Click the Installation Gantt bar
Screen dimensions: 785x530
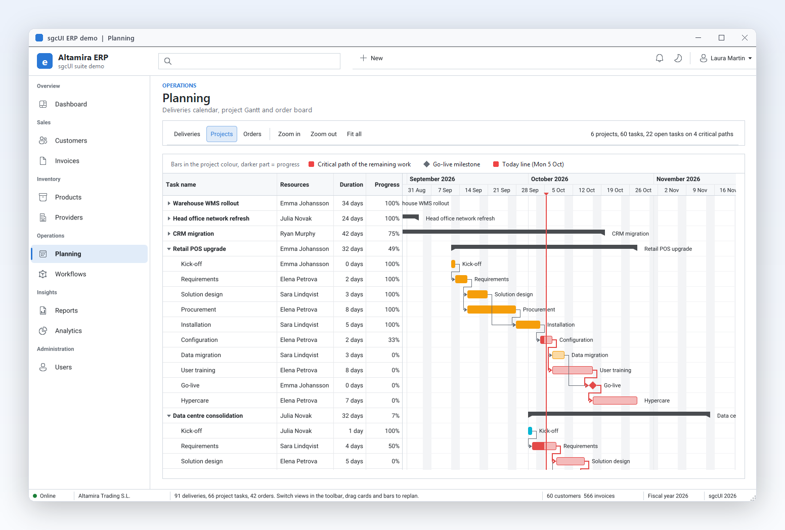tap(528, 325)
